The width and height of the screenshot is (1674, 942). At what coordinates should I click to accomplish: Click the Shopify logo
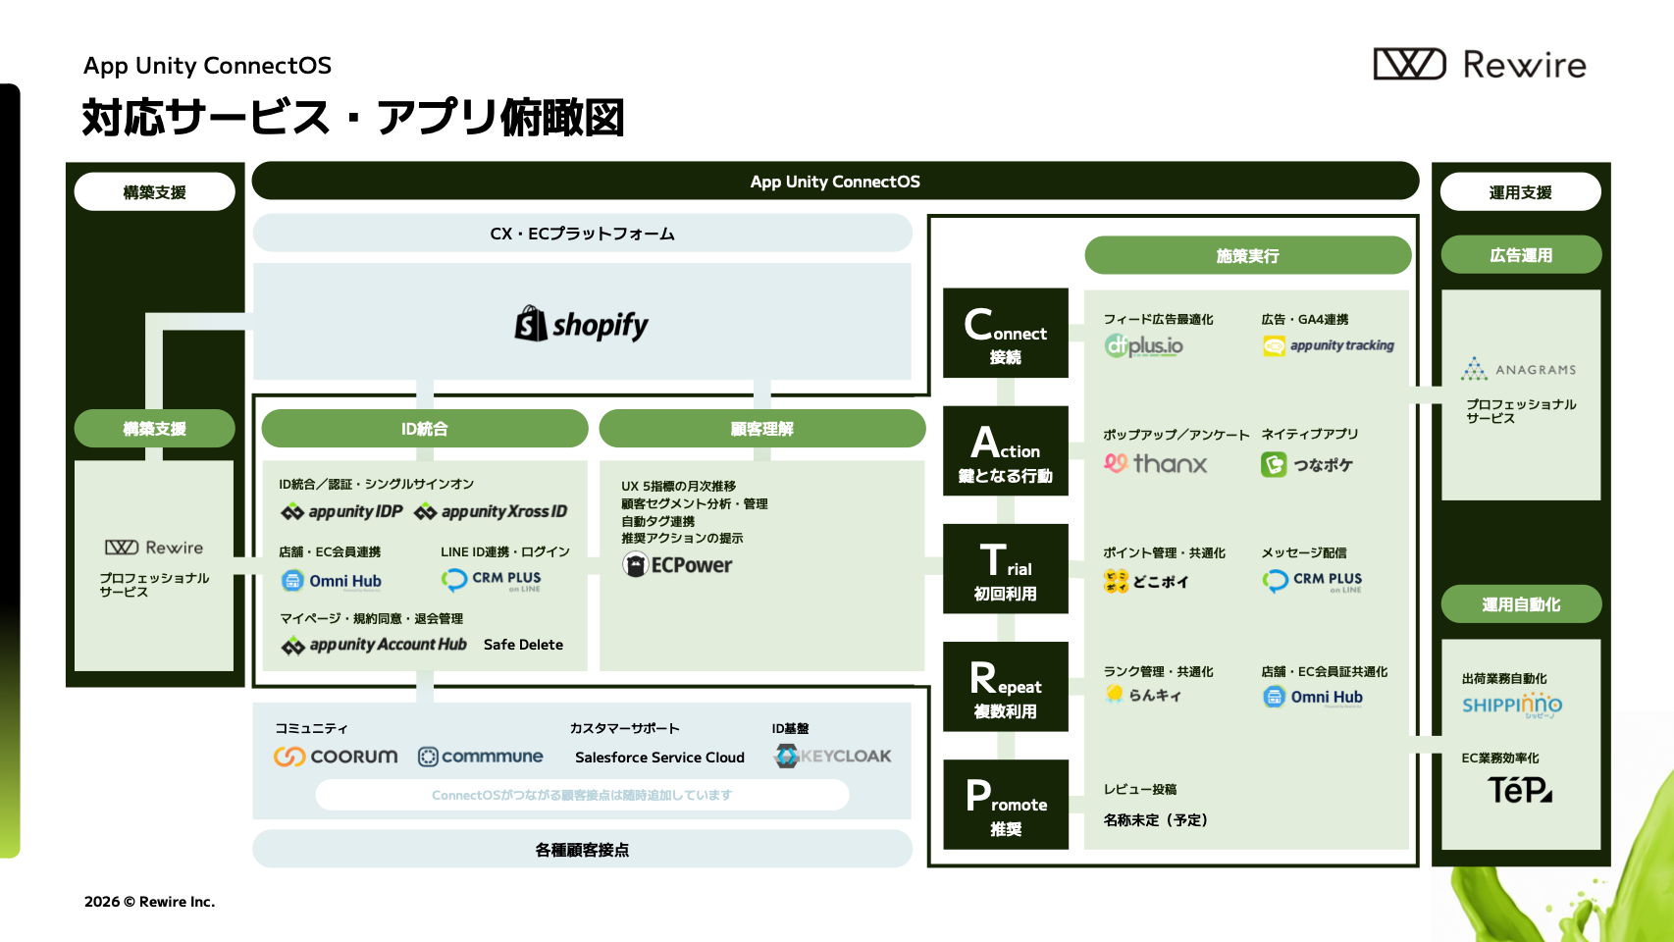click(x=582, y=324)
